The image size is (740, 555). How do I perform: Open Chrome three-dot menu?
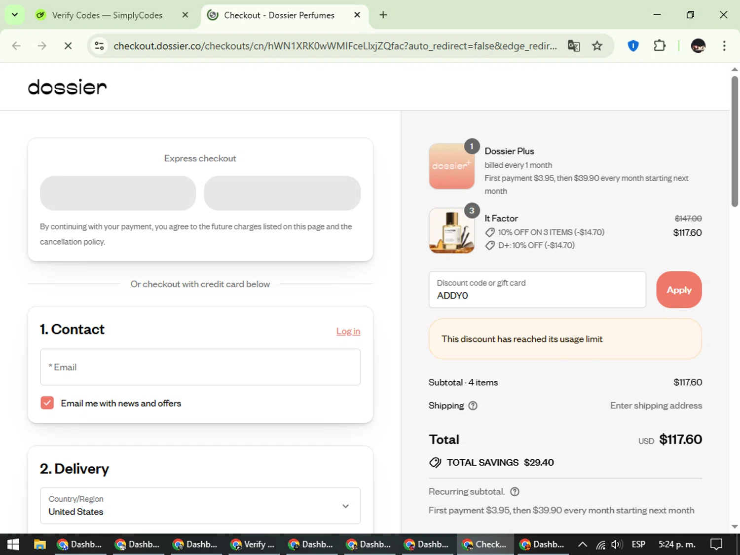click(724, 46)
